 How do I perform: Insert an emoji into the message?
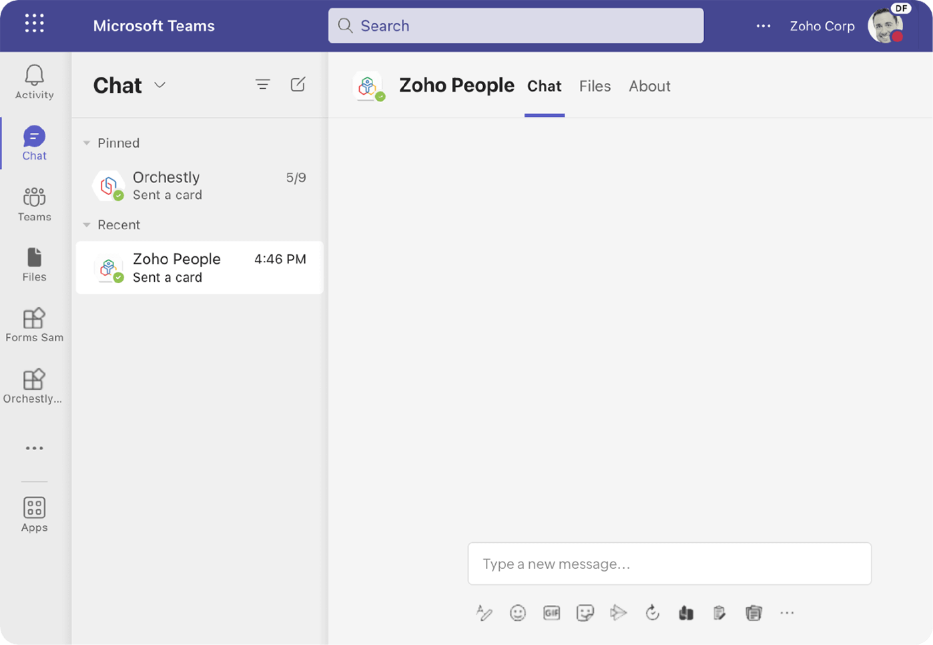coord(518,612)
